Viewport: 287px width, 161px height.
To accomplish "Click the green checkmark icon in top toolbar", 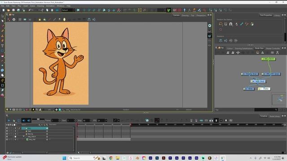I will pos(169,10).
